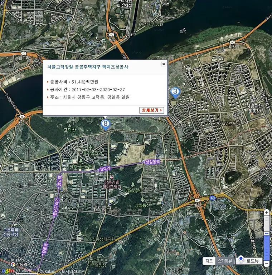Viewport: 272px width, 275px height.
Task: Click the 까치근린공원 park tree icon
Action: (x=81, y=160)
